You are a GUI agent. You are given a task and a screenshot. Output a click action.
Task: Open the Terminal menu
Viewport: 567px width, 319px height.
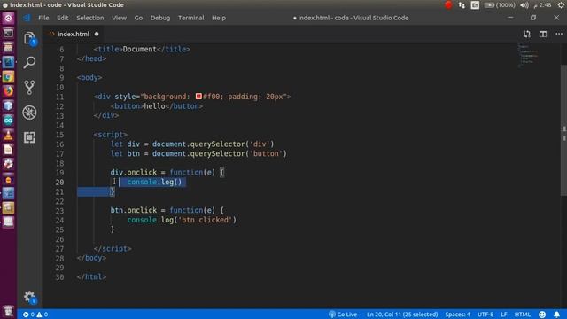[x=191, y=18]
